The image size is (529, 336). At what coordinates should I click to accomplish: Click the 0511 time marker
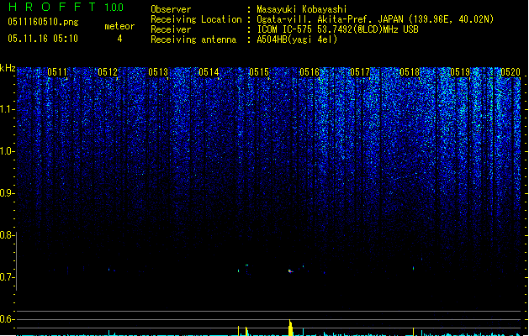[x=57, y=72]
